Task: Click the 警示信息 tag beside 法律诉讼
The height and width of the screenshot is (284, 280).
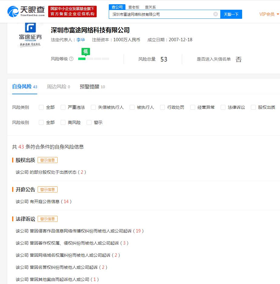Action: [x=48, y=219]
